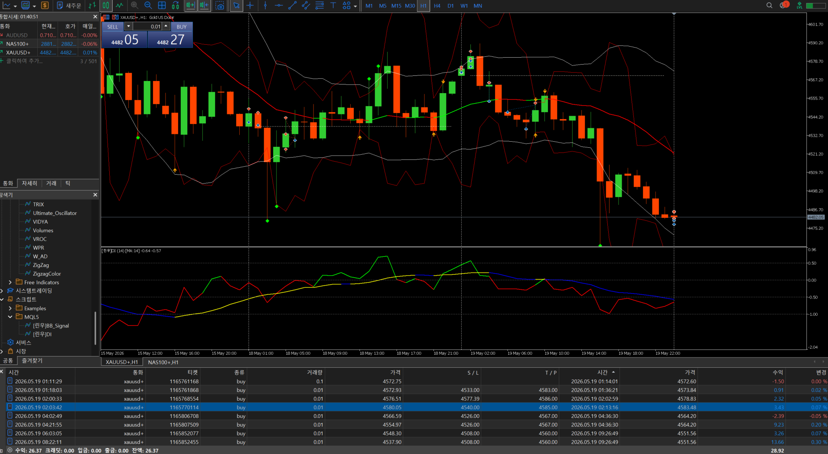The height and width of the screenshot is (454, 828).
Task: Click the 새주문 new order button
Action: (x=69, y=6)
